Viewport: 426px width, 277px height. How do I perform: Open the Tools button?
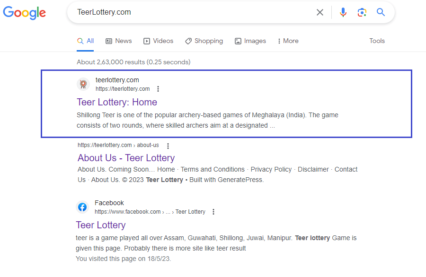(377, 41)
